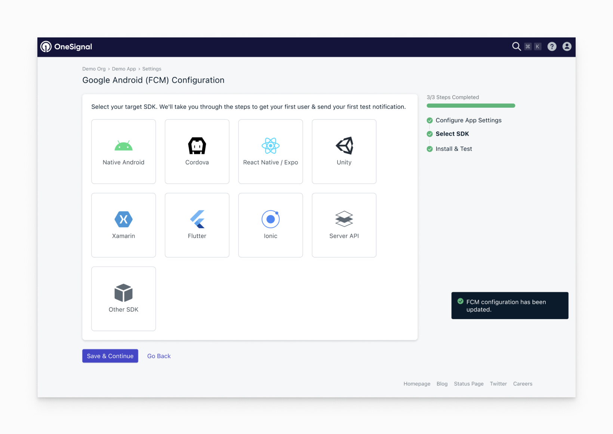Viewport: 613px width, 434px height.
Task: Click the Server API label
Action: [x=344, y=236]
